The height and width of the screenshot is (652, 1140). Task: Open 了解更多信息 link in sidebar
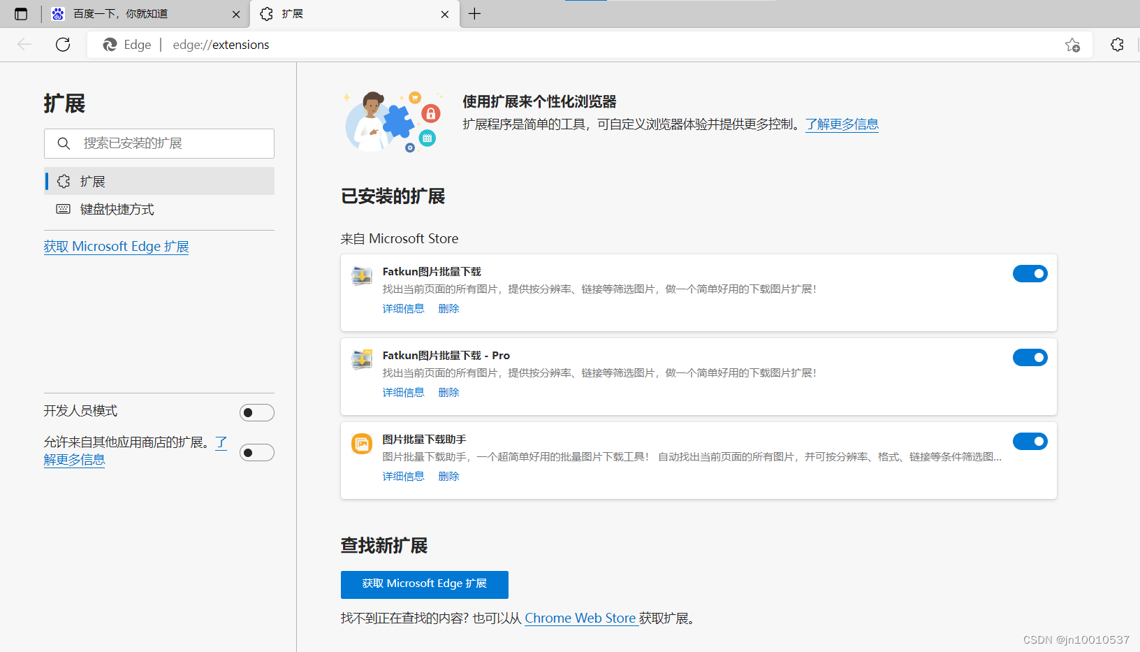click(x=74, y=459)
